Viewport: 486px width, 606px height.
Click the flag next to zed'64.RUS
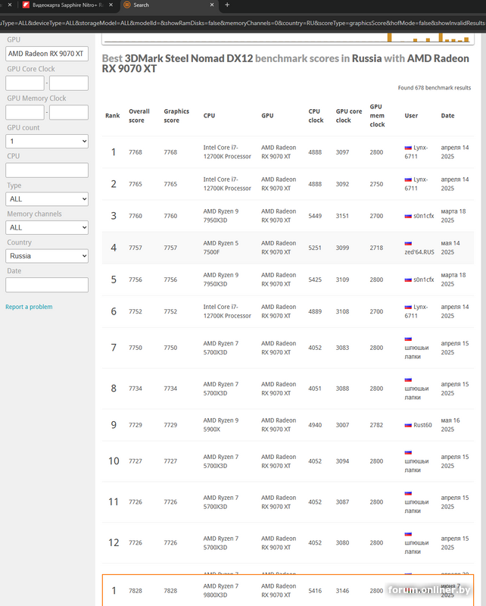click(408, 243)
